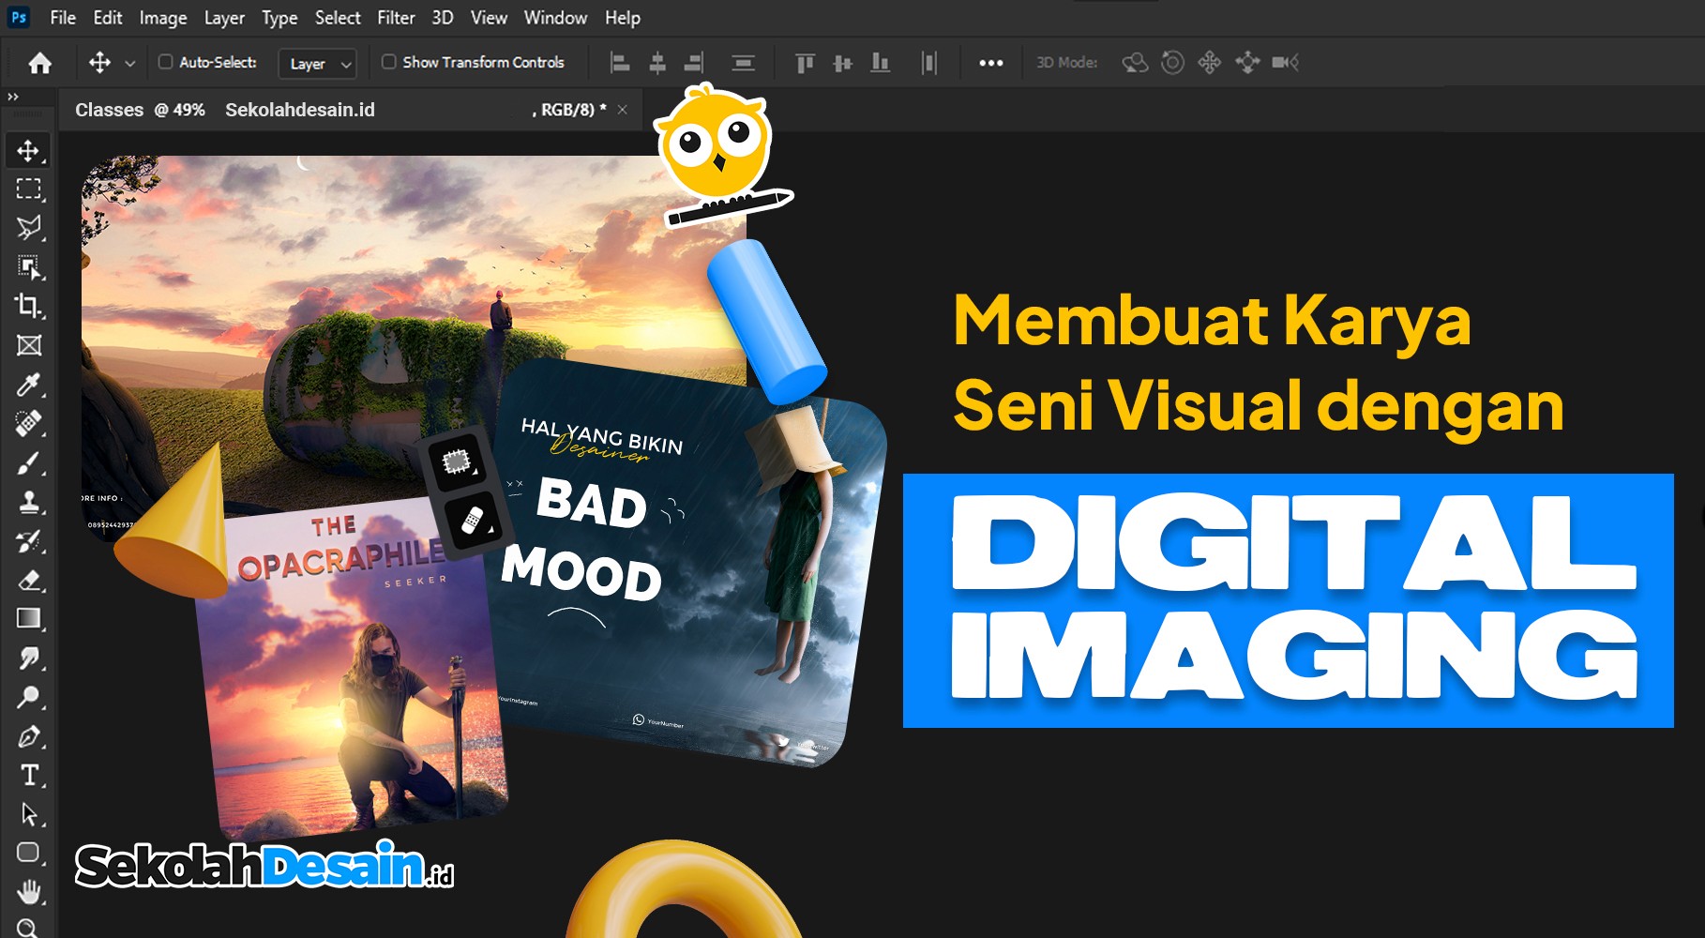This screenshot has width=1705, height=938.
Task: Select the Zoom tool at toolbar bottom
Action: (x=28, y=928)
